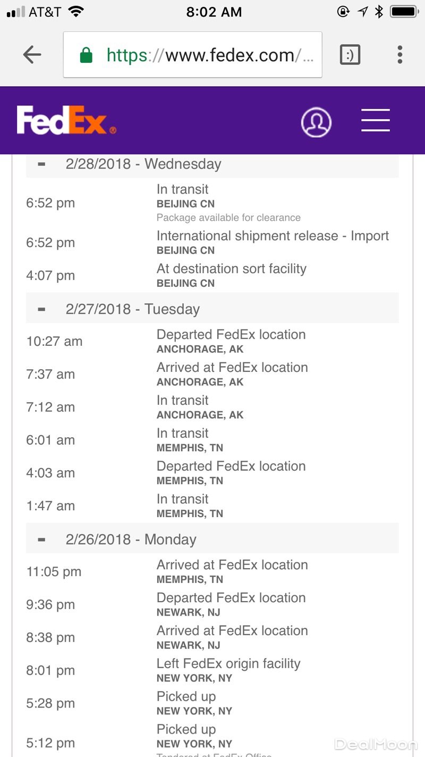Tap the Bluetooth status icon
The width and height of the screenshot is (425, 757).
coord(379,12)
